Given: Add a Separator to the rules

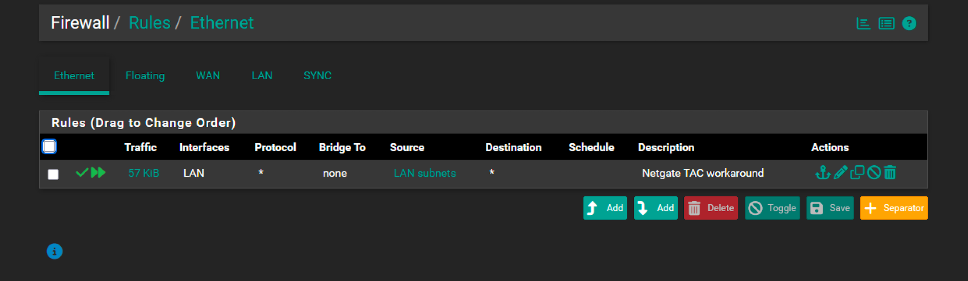Looking at the screenshot, I should (893, 208).
